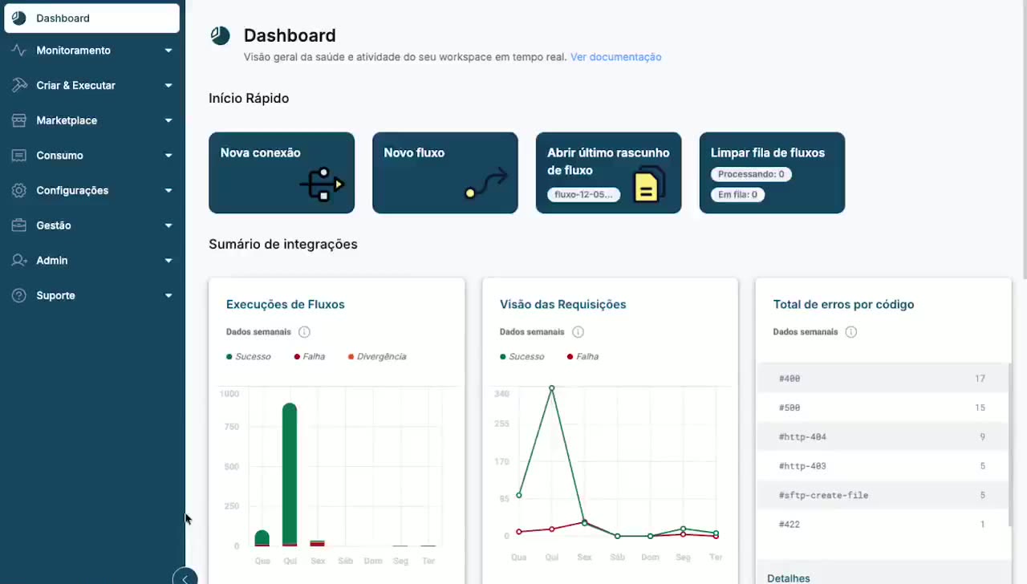Image resolution: width=1027 pixels, height=584 pixels.
Task: Expand the Configurações dropdown arrow
Action: pyautogui.click(x=168, y=190)
